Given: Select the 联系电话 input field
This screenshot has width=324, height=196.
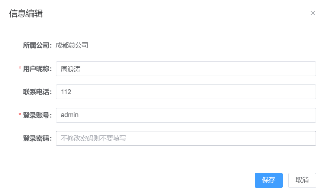Looking at the screenshot, I should [x=186, y=92].
